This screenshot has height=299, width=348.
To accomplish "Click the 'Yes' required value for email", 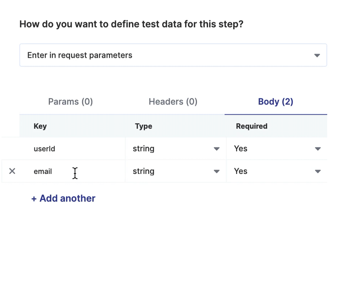I will [240, 171].
